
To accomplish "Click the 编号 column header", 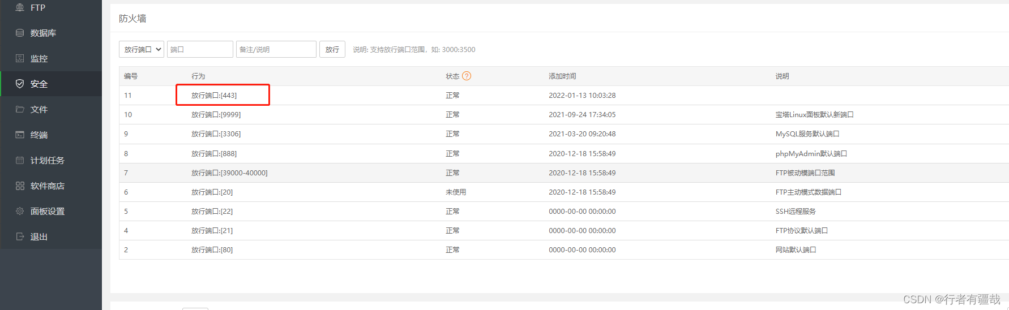I will pos(131,76).
